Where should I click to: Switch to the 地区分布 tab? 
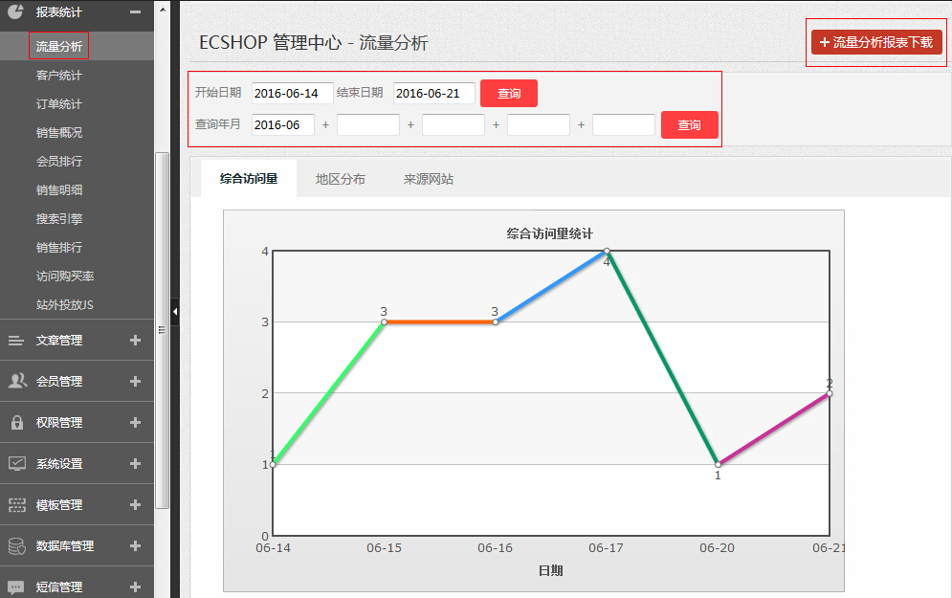pos(339,177)
